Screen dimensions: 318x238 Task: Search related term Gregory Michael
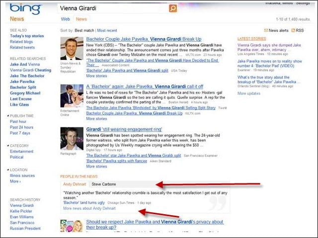(x=25, y=93)
